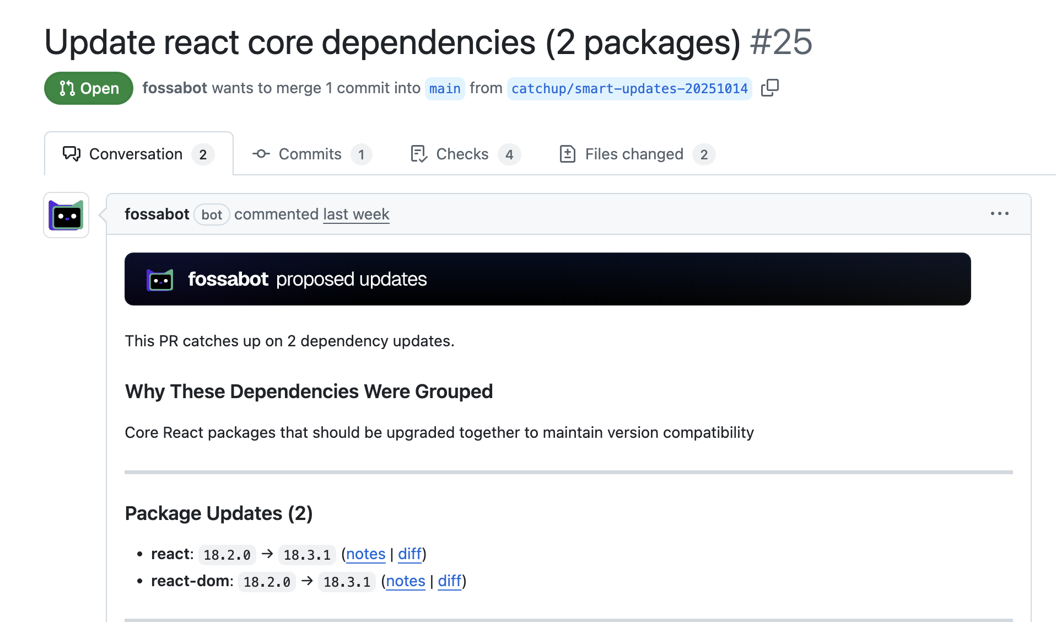
Task: Open catchup/smart-updates-20251014 branch link
Action: (x=629, y=88)
